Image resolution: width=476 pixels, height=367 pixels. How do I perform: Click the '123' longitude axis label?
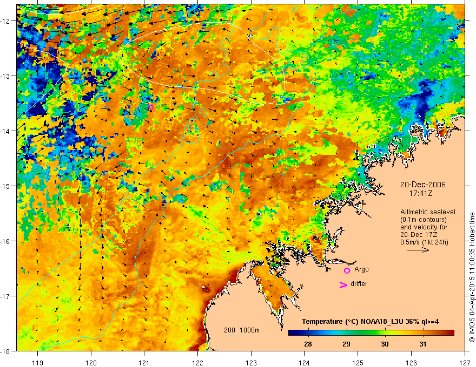click(x=251, y=363)
